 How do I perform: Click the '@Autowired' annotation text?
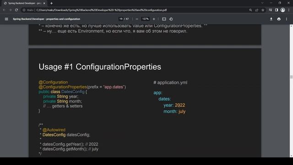54,130
